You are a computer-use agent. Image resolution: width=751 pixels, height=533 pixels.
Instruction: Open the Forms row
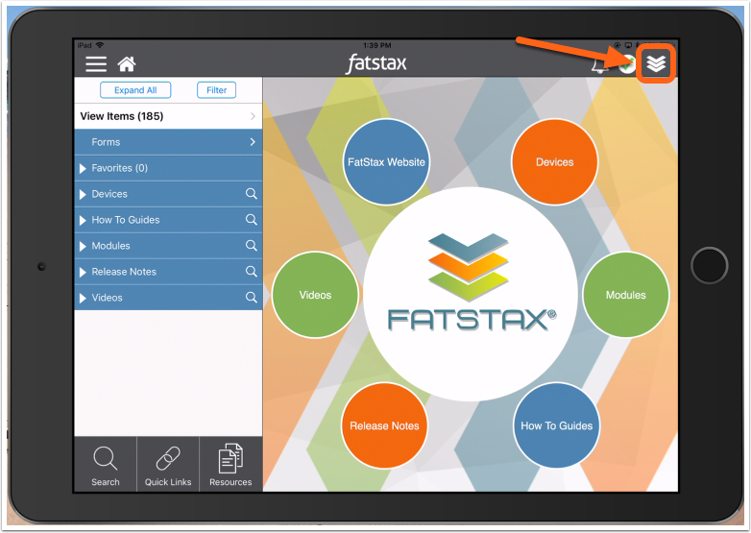[x=168, y=142]
